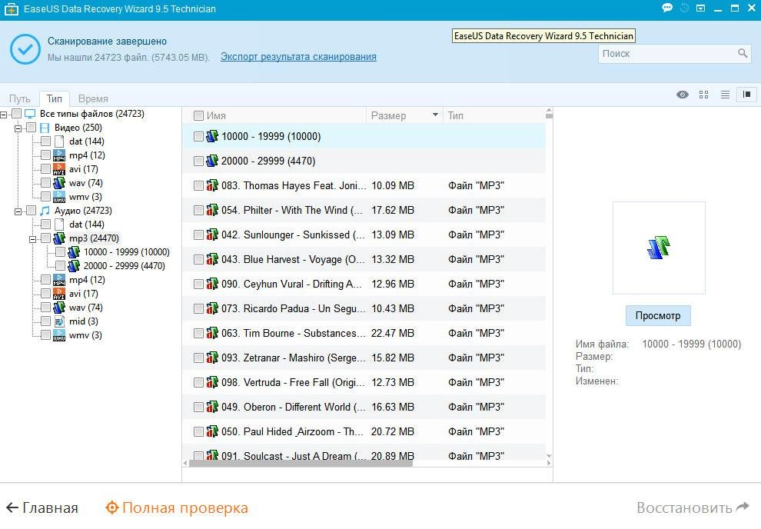The height and width of the screenshot is (529, 761).
Task: Tick checkbox for 042. Sunlounger - Sunkissed
Action: (198, 235)
